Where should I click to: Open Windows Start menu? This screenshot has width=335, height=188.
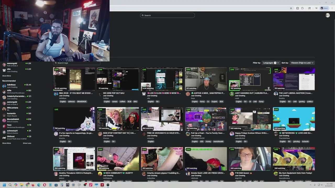[4, 185]
